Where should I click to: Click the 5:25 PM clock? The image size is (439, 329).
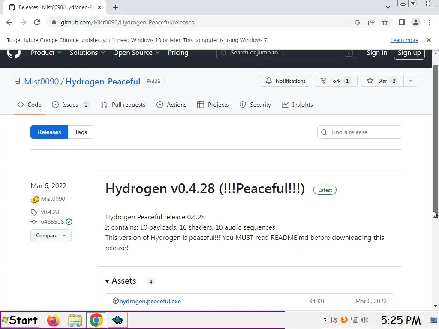click(x=400, y=320)
